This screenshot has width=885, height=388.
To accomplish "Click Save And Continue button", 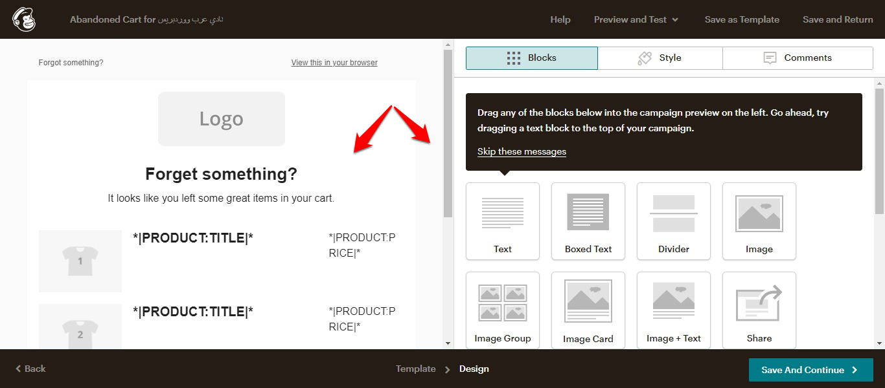I will (x=810, y=370).
